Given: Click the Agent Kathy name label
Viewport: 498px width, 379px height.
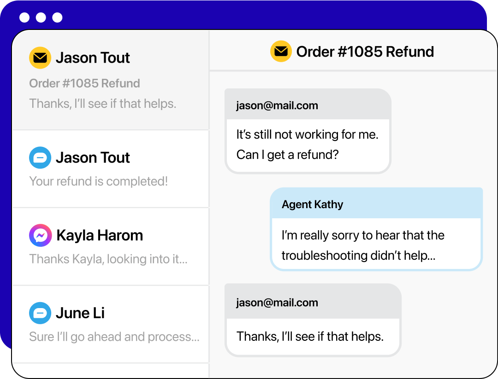Looking at the screenshot, I should (x=312, y=204).
